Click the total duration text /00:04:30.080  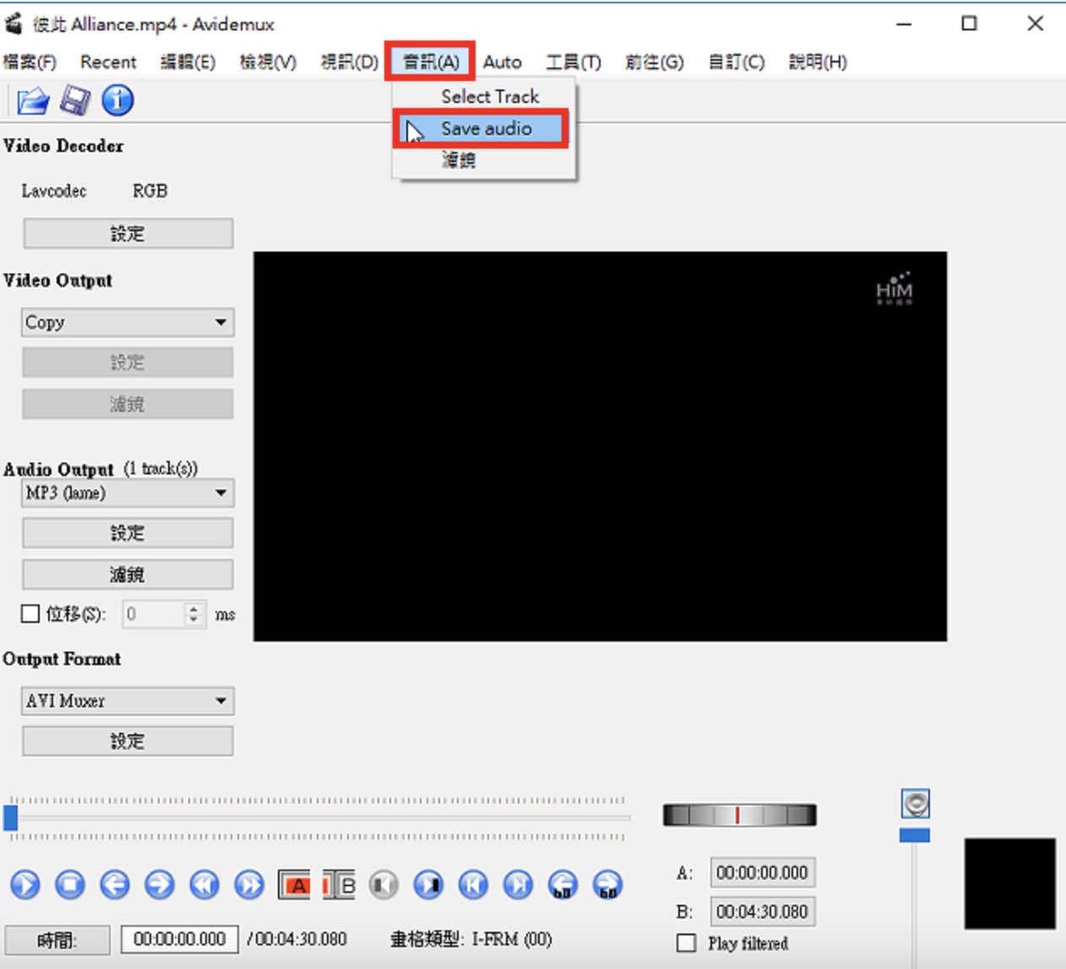tap(297, 939)
